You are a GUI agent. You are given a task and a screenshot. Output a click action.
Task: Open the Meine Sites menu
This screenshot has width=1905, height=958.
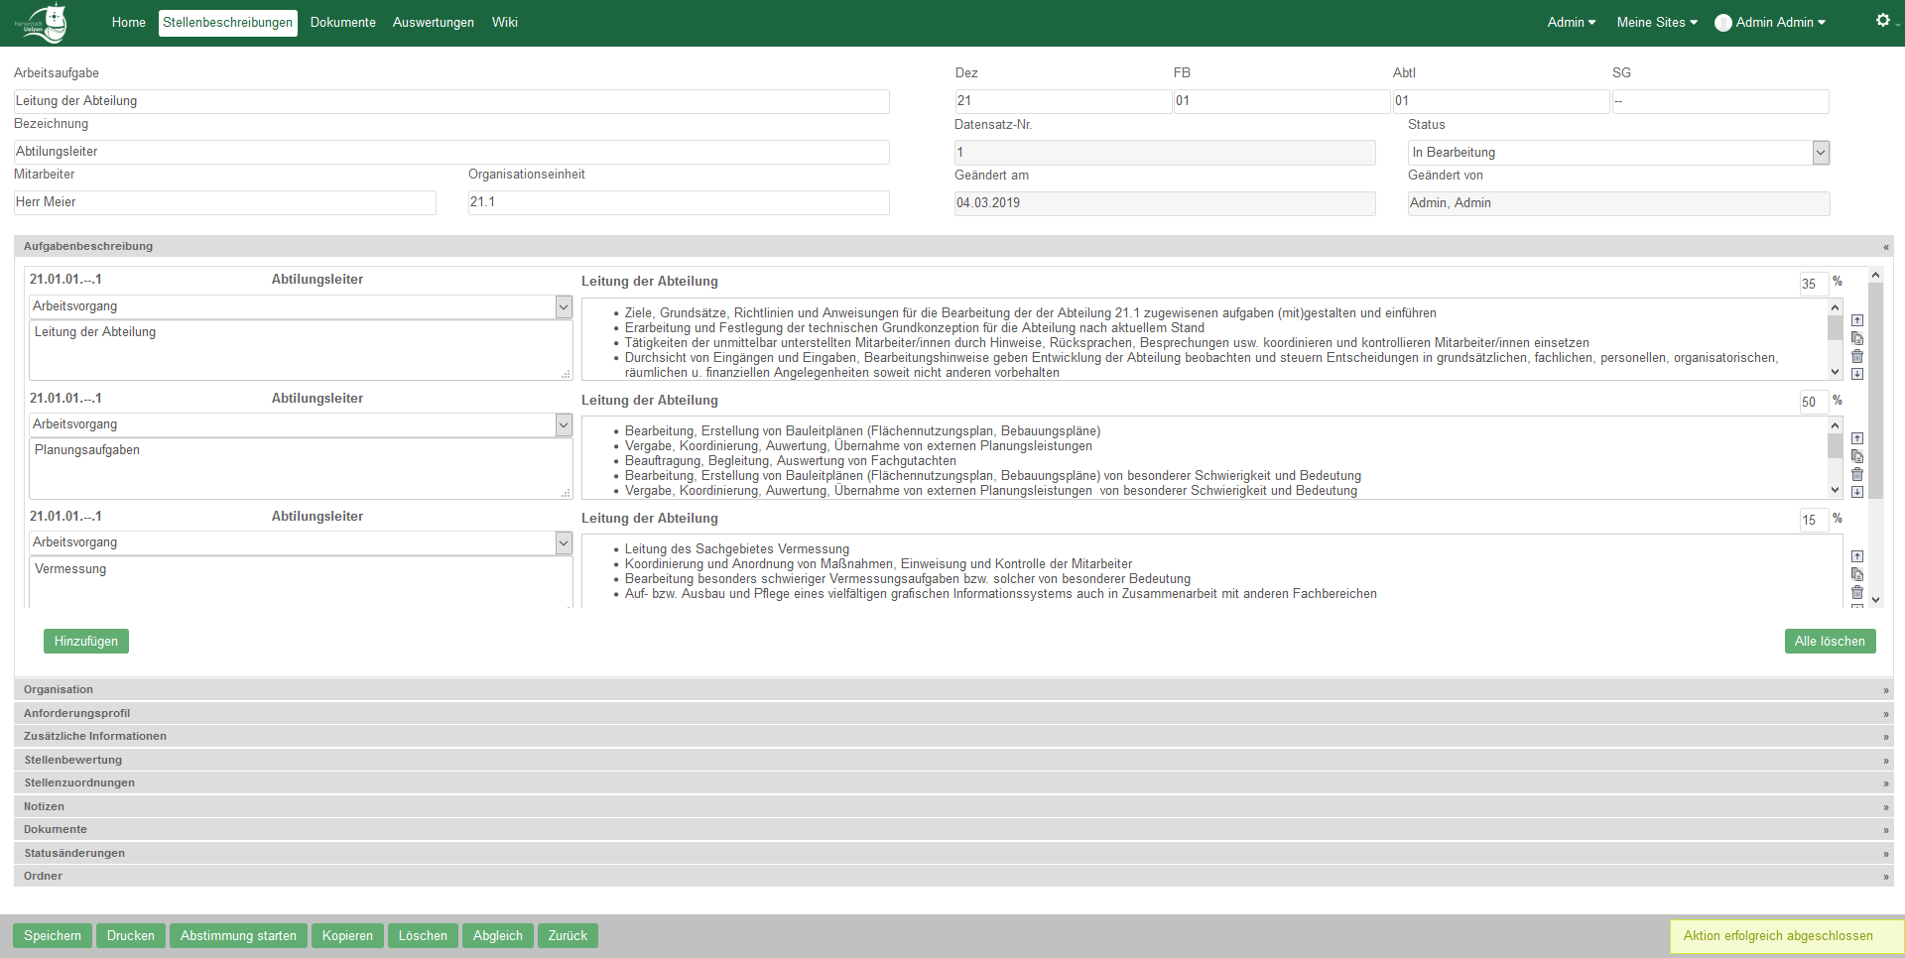1657,22
